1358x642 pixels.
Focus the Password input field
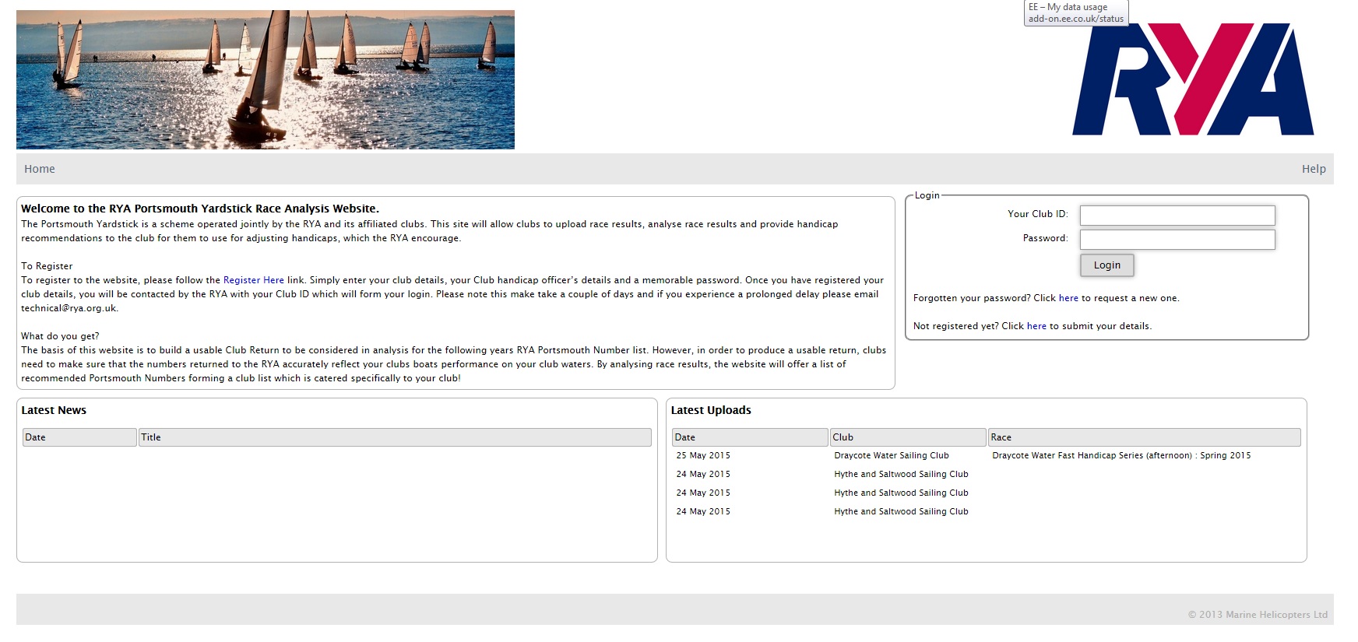tap(1177, 239)
